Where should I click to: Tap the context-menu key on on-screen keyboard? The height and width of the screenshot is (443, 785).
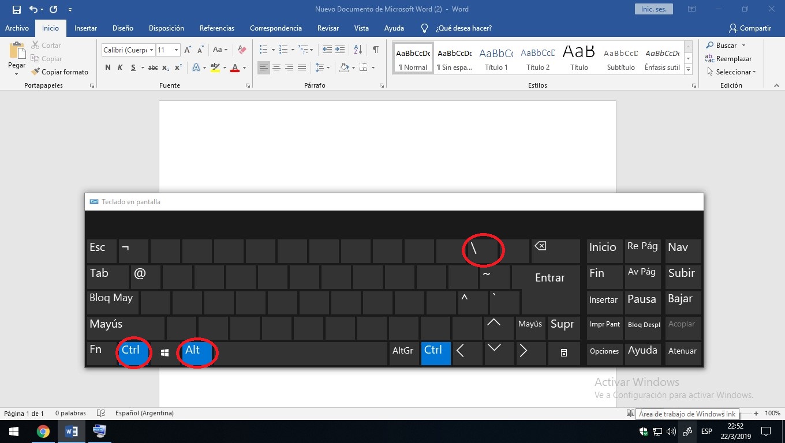(x=564, y=352)
